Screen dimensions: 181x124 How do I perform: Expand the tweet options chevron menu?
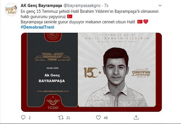(160, 5)
